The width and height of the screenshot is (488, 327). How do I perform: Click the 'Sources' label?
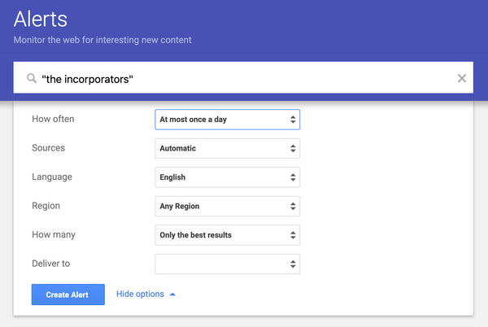click(x=48, y=148)
